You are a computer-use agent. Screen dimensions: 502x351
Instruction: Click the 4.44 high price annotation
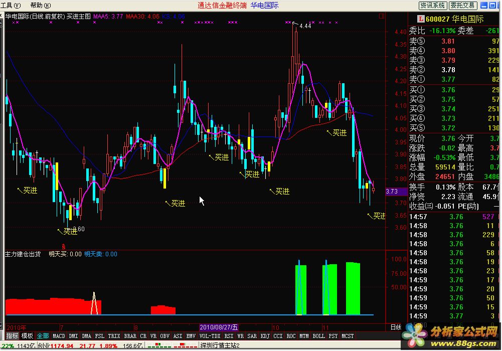pos(305,26)
